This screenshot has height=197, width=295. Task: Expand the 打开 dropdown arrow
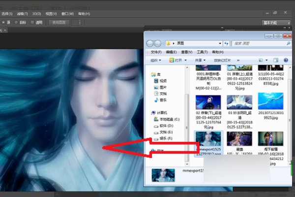(x=185, y=60)
